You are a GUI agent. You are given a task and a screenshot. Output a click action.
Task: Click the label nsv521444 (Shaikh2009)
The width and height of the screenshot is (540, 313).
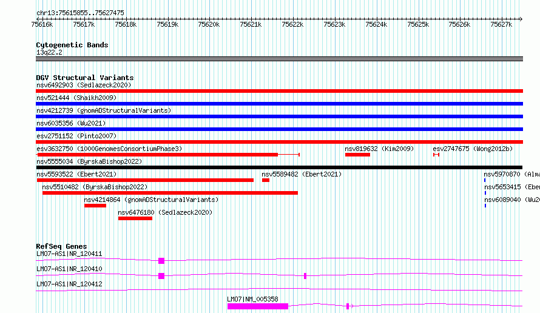click(x=76, y=98)
